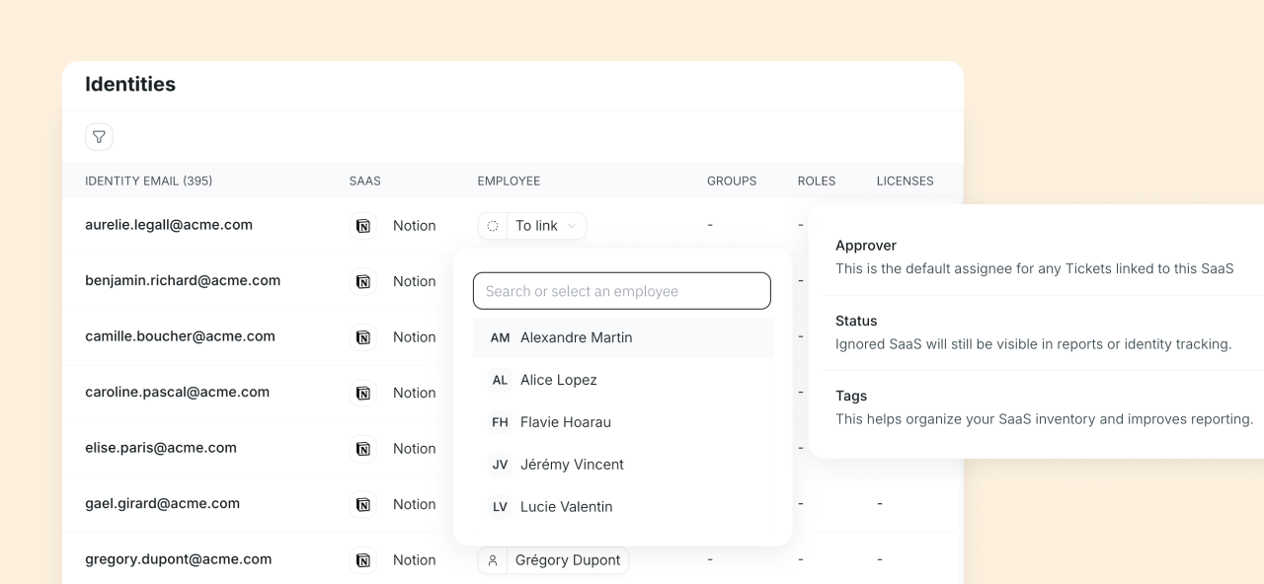This screenshot has width=1264, height=584.
Task: Click the AM avatar for Alexandre Martin
Action: click(500, 338)
